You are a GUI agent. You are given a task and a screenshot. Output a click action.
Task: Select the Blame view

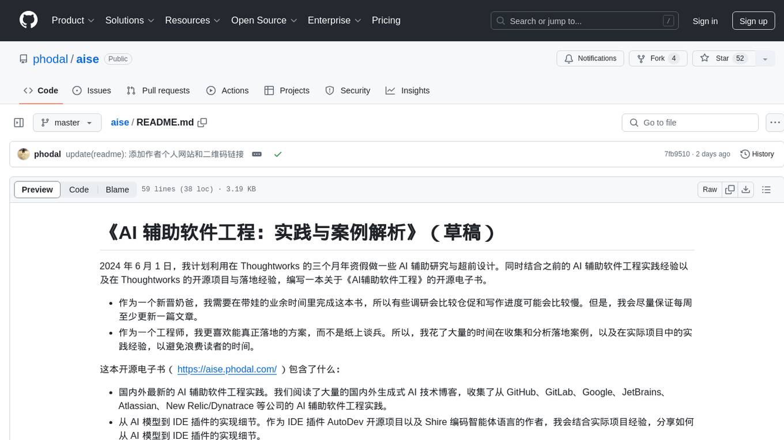[x=117, y=189]
